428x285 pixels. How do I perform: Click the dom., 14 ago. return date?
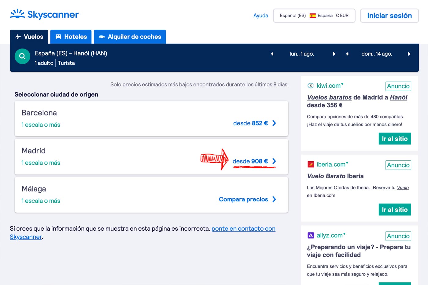pos(377,54)
